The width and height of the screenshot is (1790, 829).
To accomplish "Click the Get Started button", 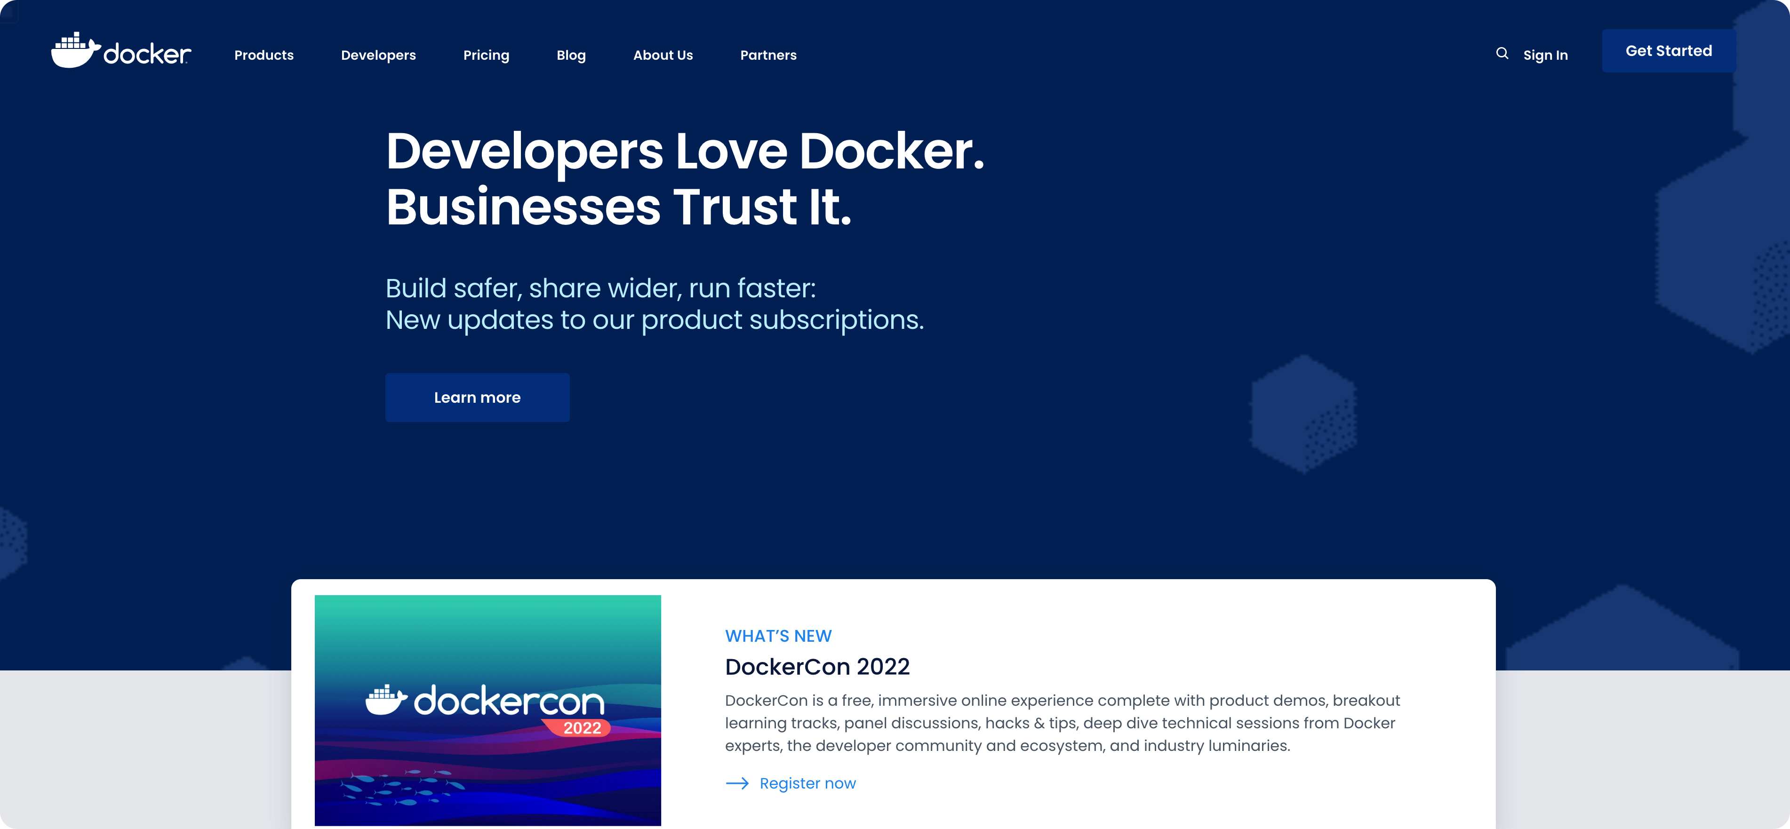I will [1669, 50].
